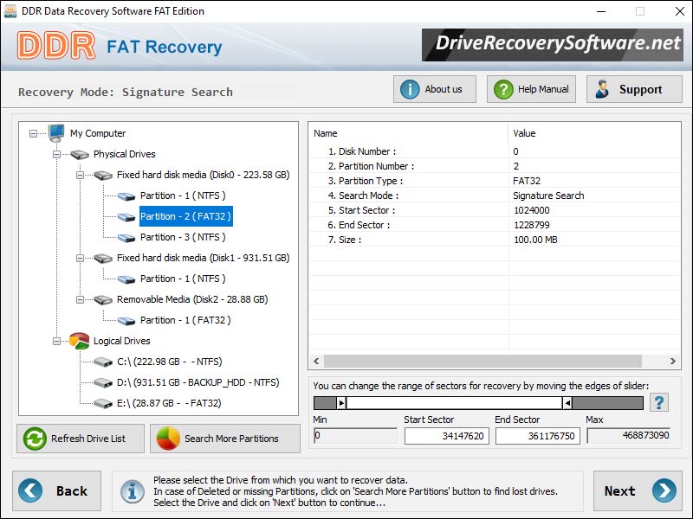Click the Disk1 Partition - 1 NTFS icon

(126, 279)
